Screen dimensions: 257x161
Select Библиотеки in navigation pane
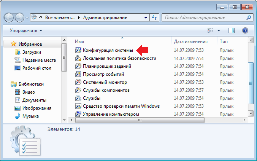[31, 84]
